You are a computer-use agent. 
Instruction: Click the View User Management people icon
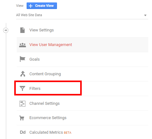click(x=23, y=45)
